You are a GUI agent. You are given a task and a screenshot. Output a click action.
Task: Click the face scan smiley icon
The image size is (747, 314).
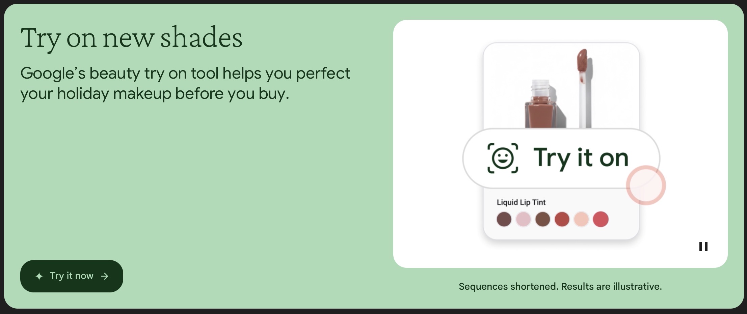click(503, 158)
